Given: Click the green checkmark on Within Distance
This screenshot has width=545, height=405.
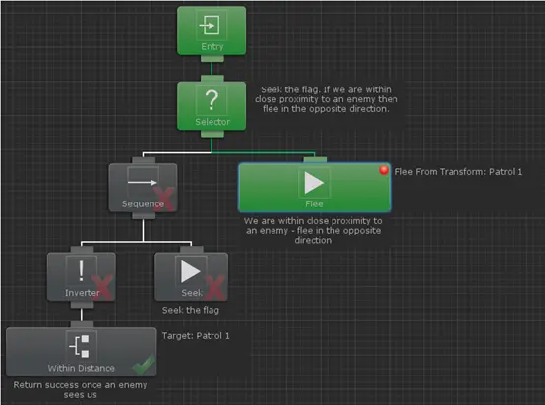Looking at the screenshot, I should point(144,365).
